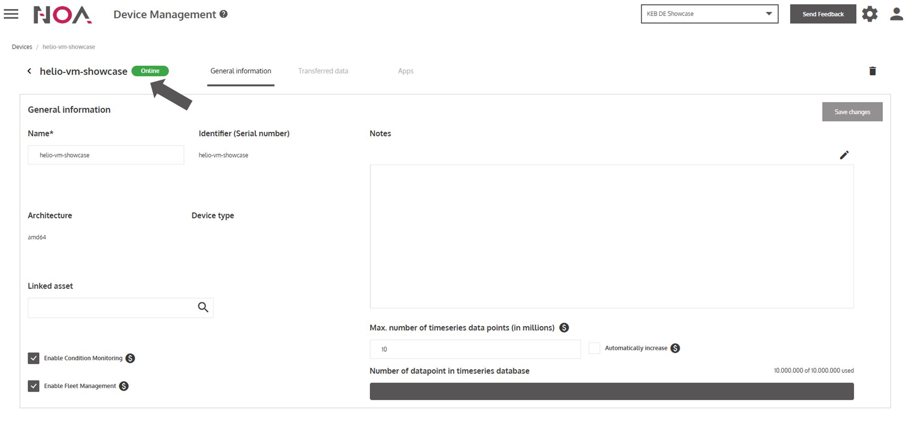Open settings gear icon

(870, 14)
